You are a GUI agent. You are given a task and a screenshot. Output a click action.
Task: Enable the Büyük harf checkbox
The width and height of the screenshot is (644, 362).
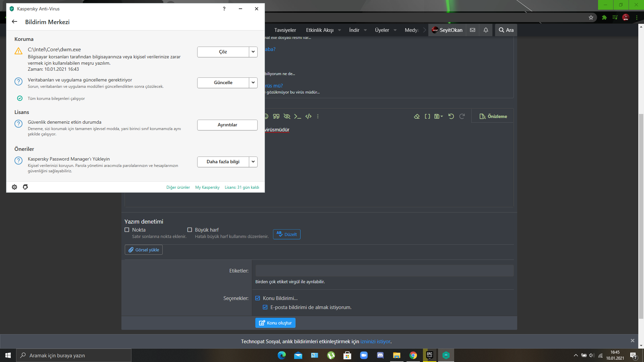(x=190, y=230)
